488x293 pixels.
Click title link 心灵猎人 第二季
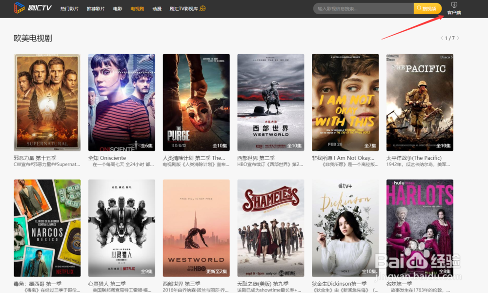tap(107, 284)
